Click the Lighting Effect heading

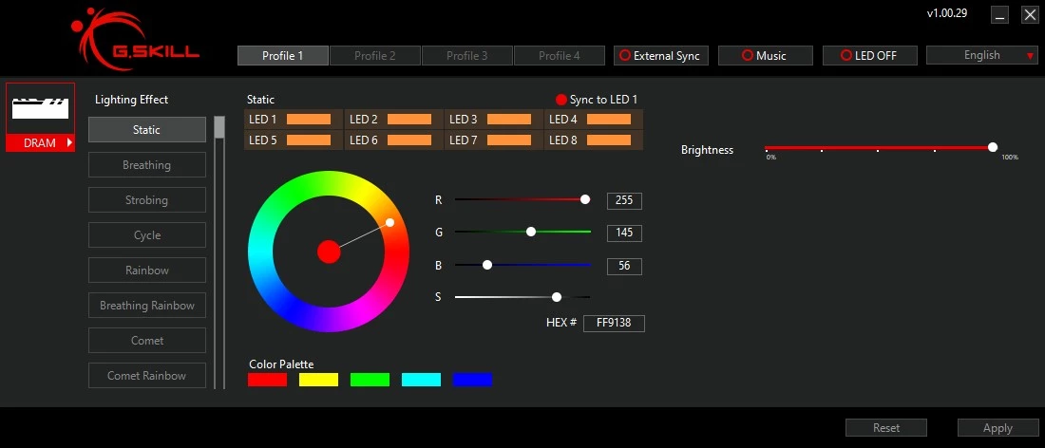tap(131, 100)
